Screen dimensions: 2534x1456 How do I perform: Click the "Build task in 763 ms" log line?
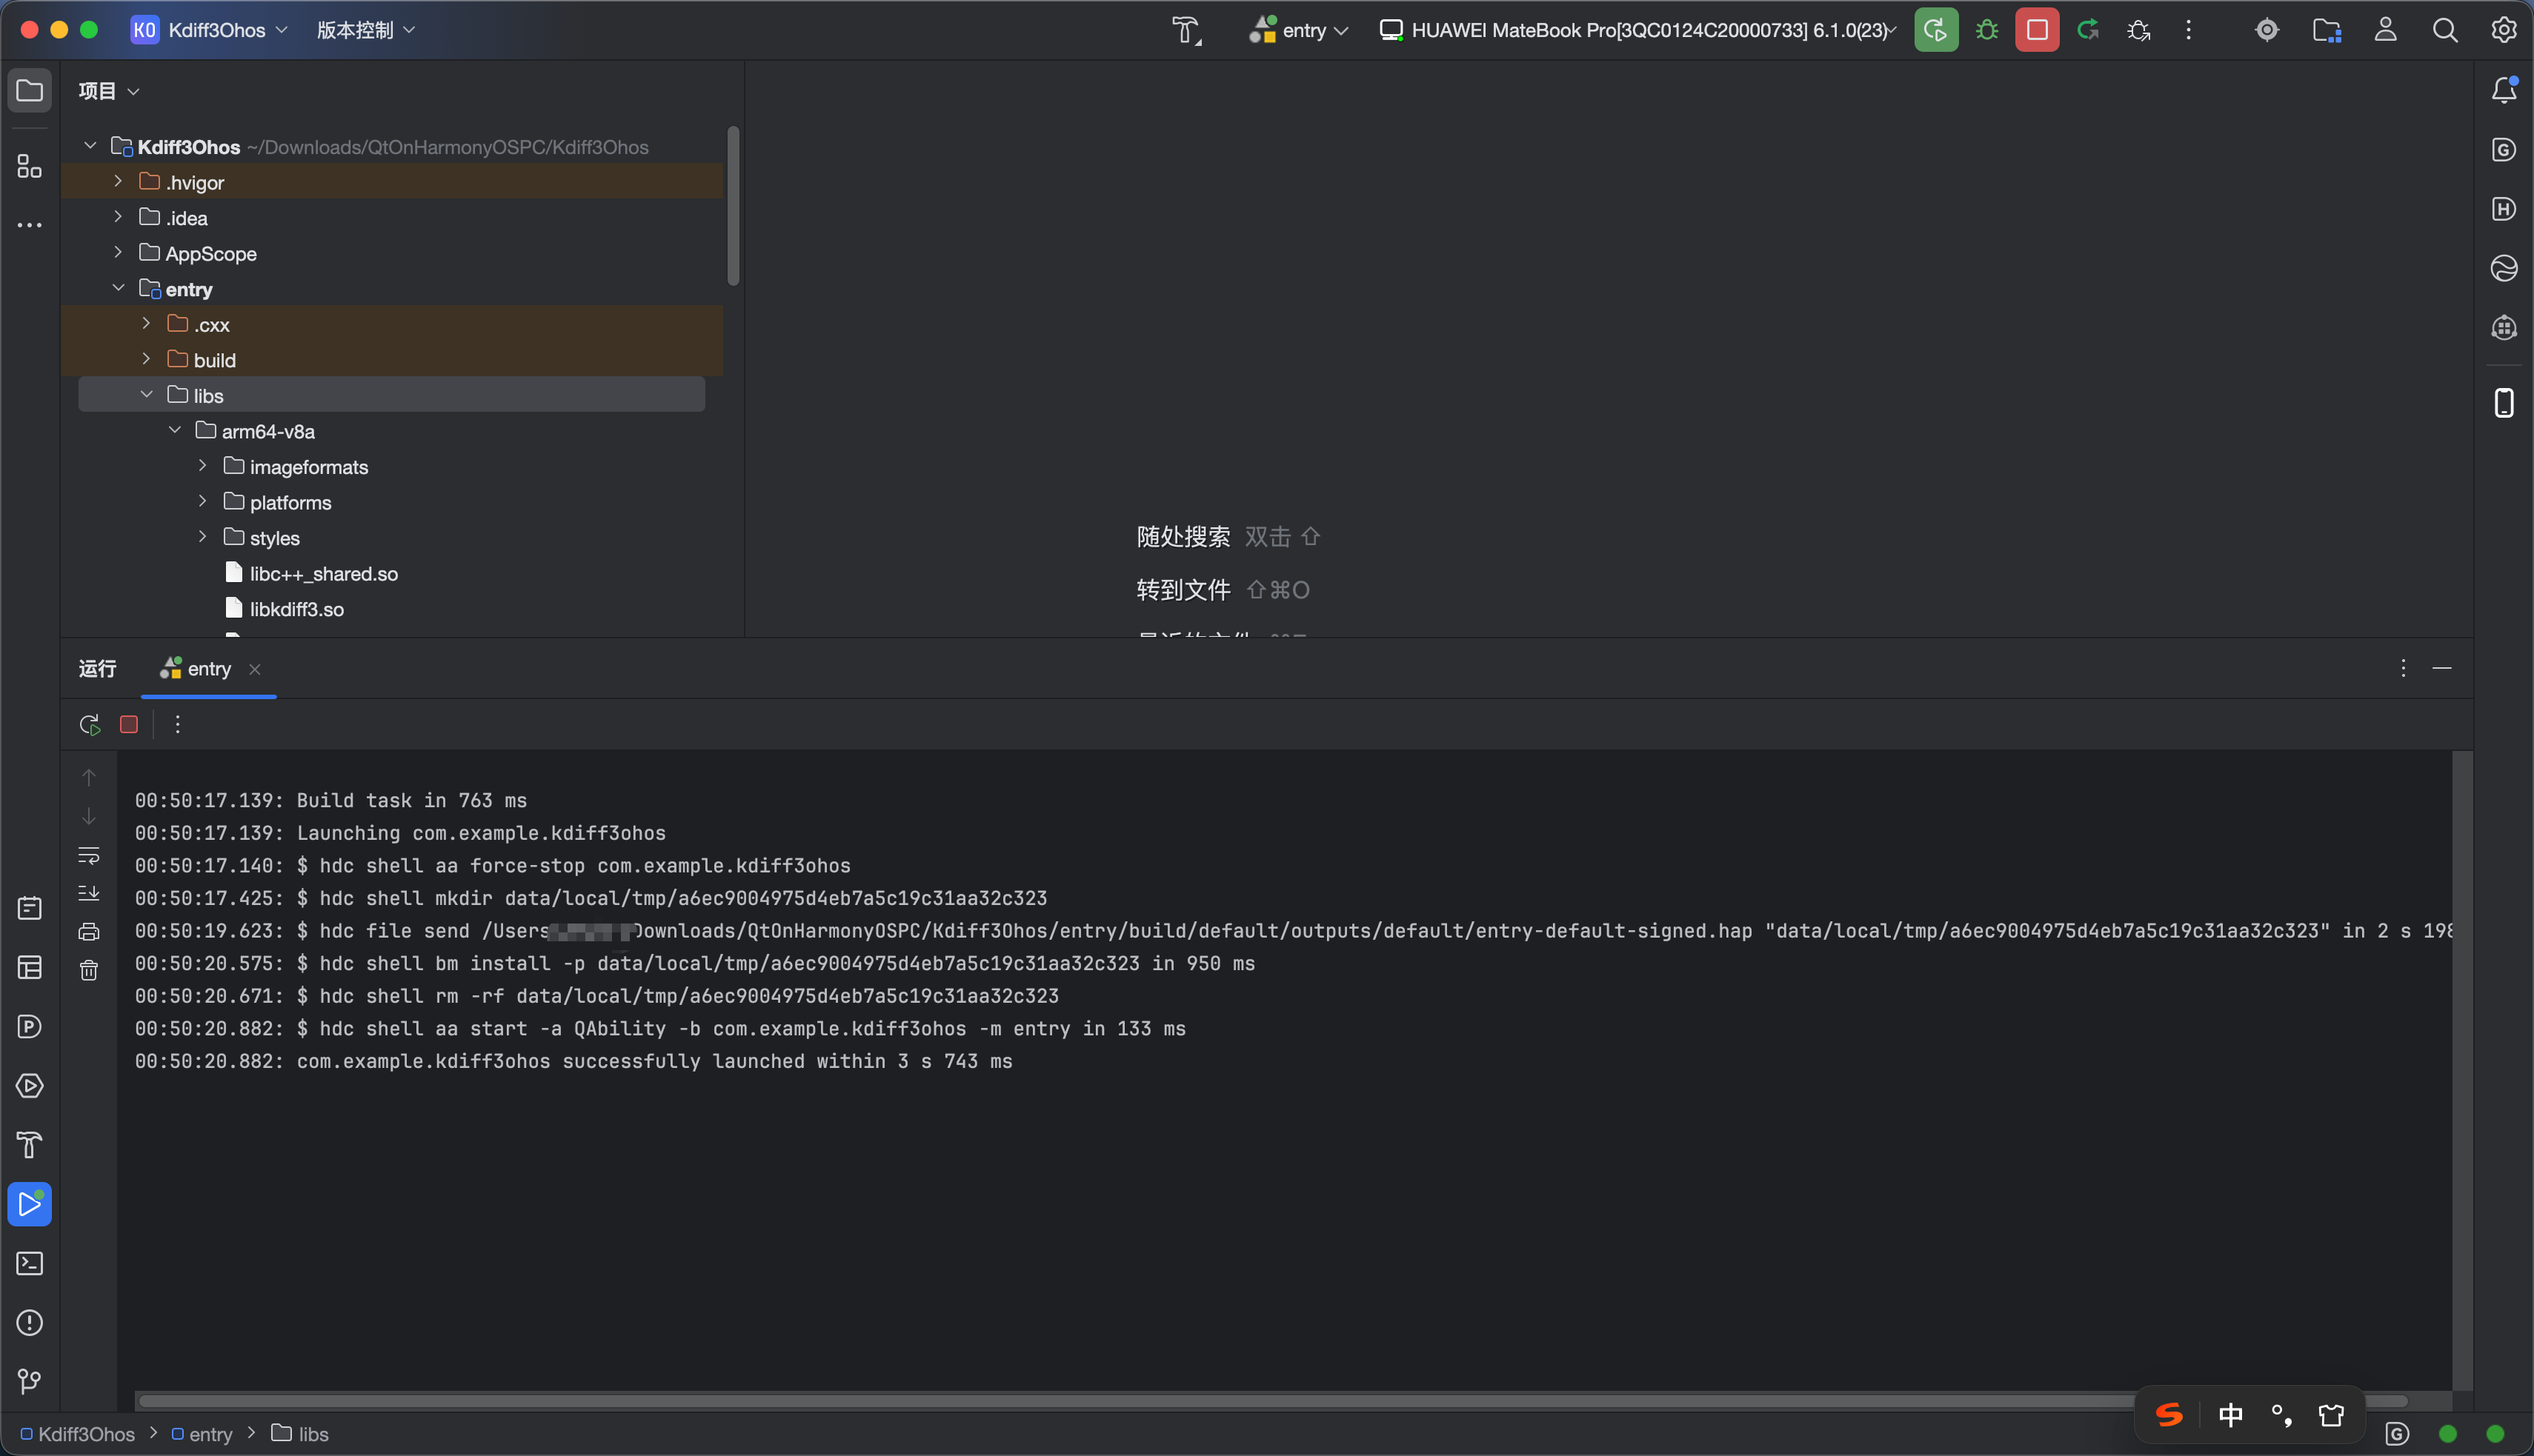[x=331, y=800]
